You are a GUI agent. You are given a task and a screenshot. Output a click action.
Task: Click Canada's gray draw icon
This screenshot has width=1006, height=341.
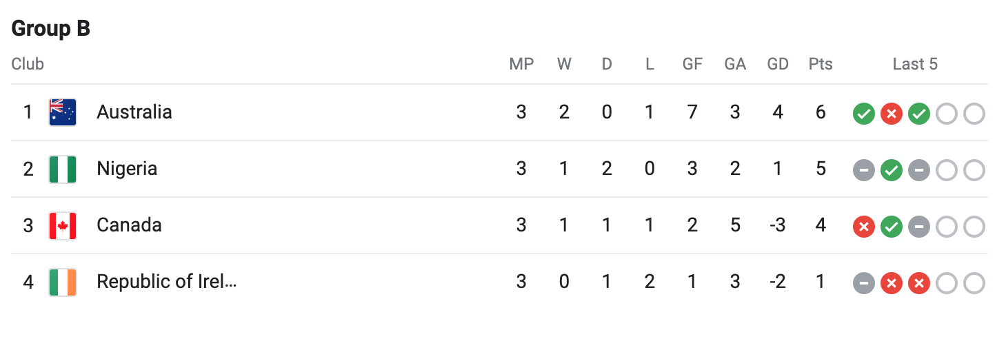pos(918,227)
